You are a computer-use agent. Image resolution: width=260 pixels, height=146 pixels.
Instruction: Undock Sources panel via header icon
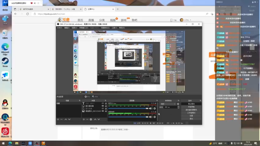105,101
